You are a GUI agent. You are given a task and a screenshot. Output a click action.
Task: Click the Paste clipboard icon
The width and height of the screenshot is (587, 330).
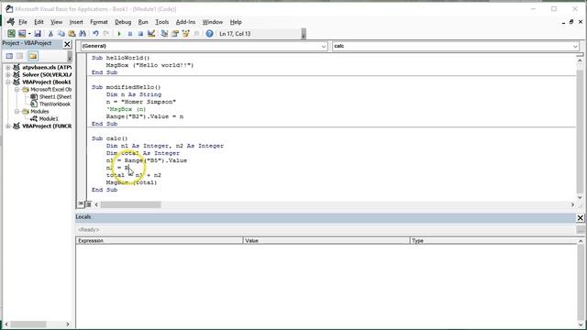click(72, 34)
